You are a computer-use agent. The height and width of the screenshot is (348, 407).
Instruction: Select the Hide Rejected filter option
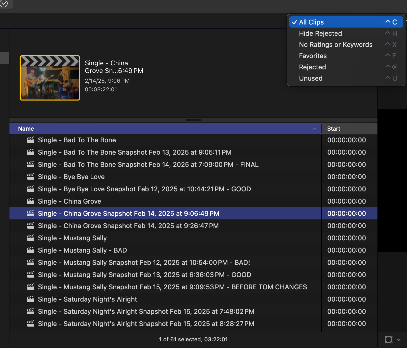[x=320, y=33]
